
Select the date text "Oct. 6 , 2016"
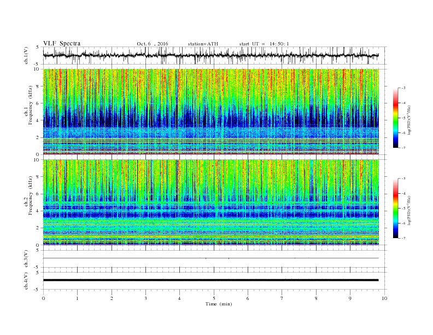click(x=153, y=44)
